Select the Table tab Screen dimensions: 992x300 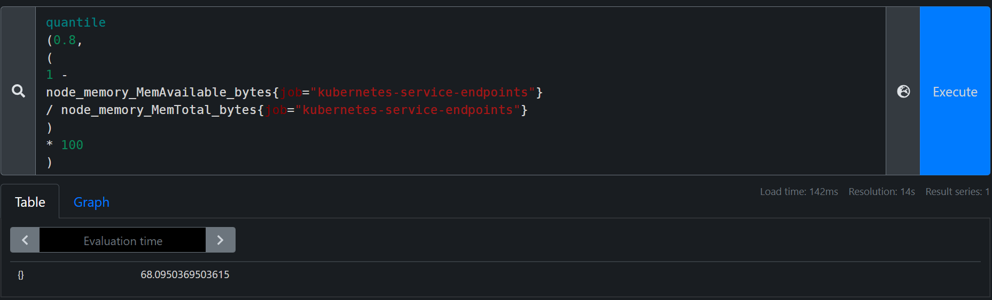[x=30, y=202]
